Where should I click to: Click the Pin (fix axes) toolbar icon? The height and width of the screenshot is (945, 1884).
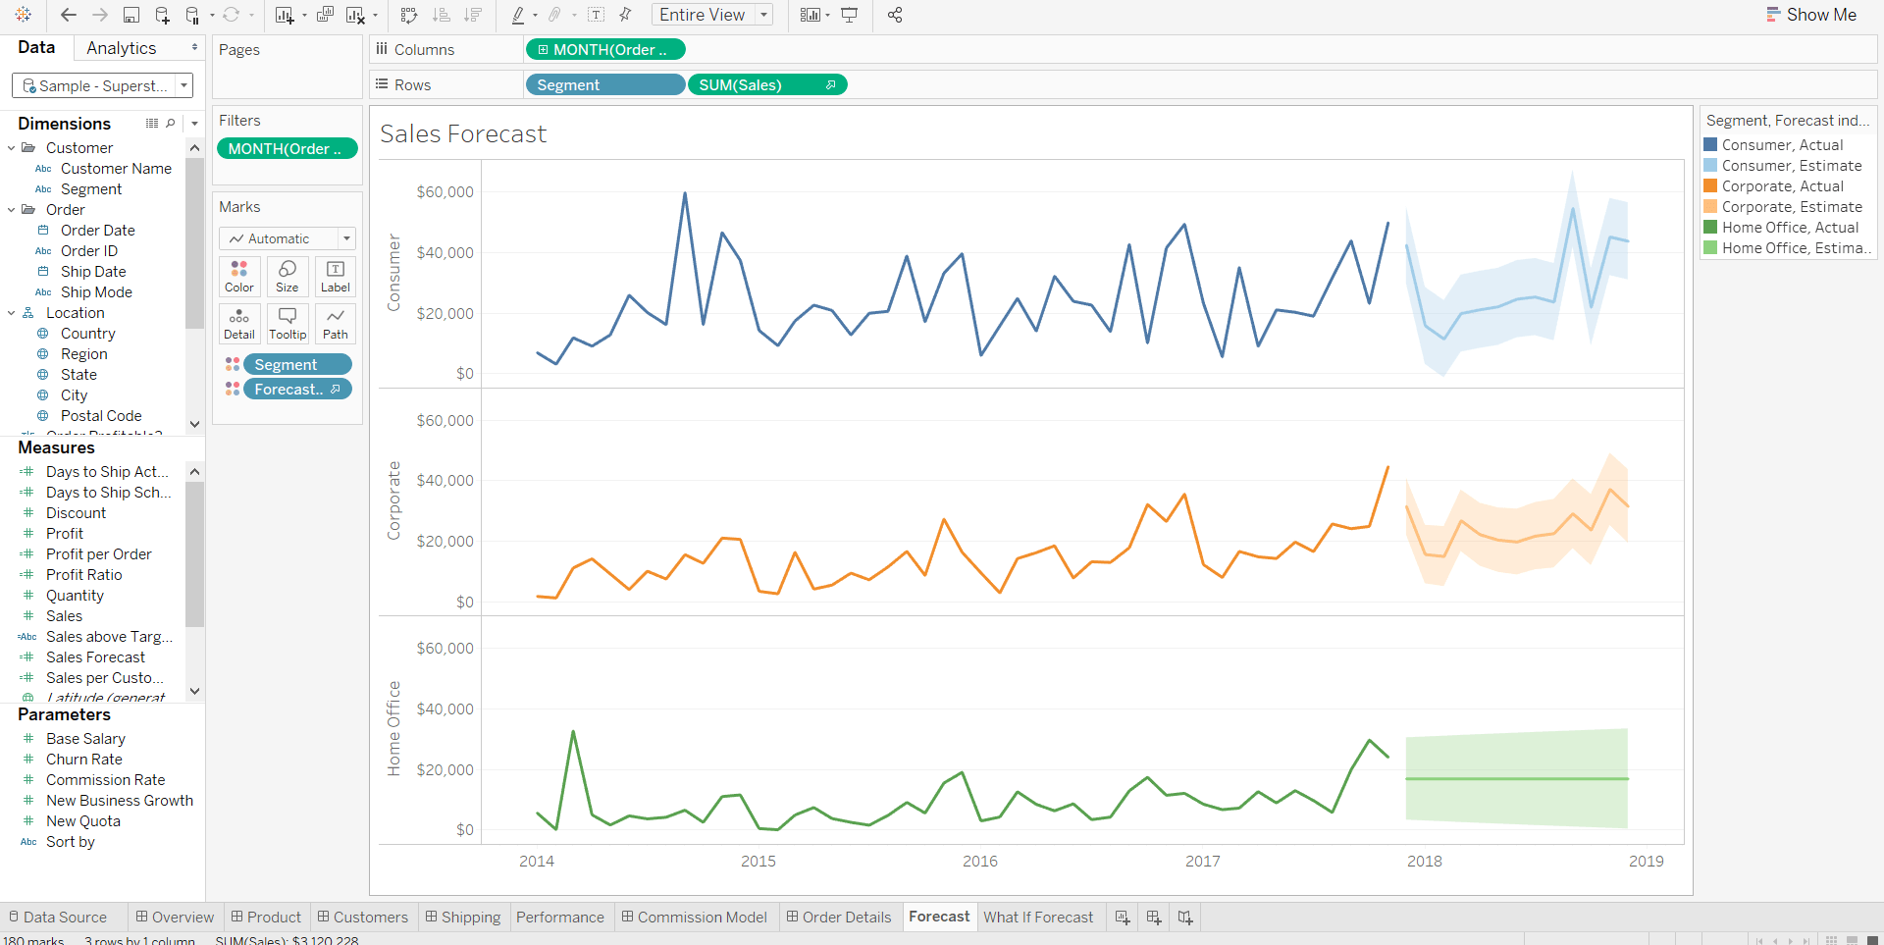tap(625, 15)
